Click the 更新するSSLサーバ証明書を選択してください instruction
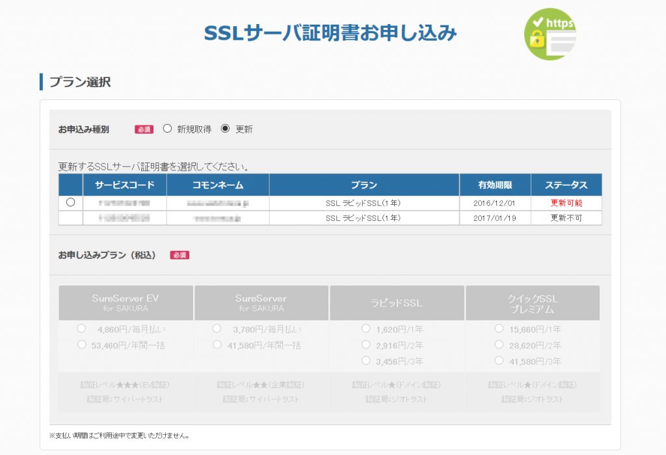The width and height of the screenshot is (666, 455). (153, 166)
